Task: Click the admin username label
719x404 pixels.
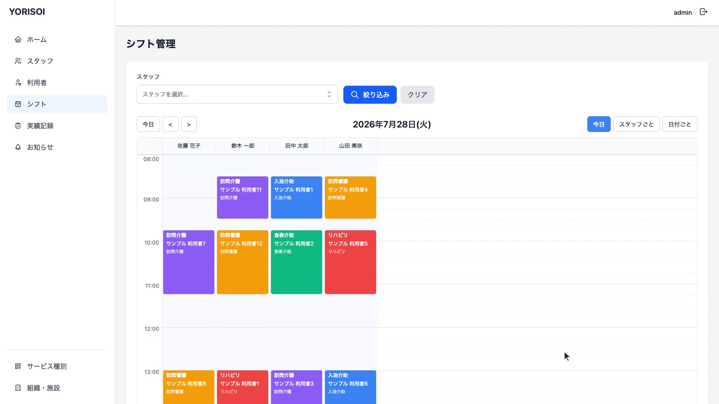Action: pyautogui.click(x=683, y=13)
